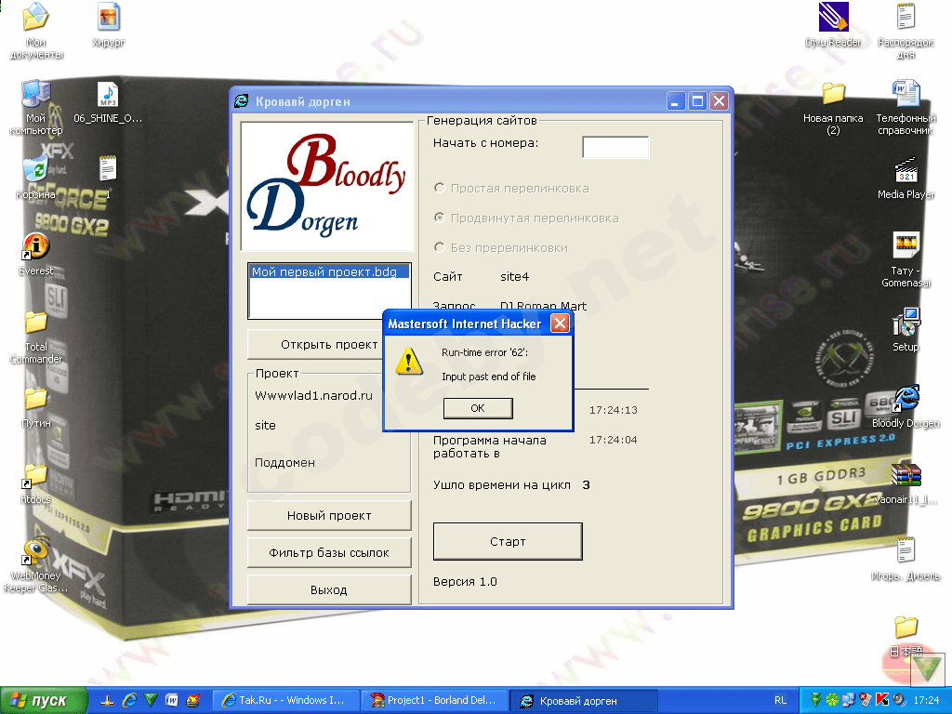Open Мои документы desktop icon

36,31
